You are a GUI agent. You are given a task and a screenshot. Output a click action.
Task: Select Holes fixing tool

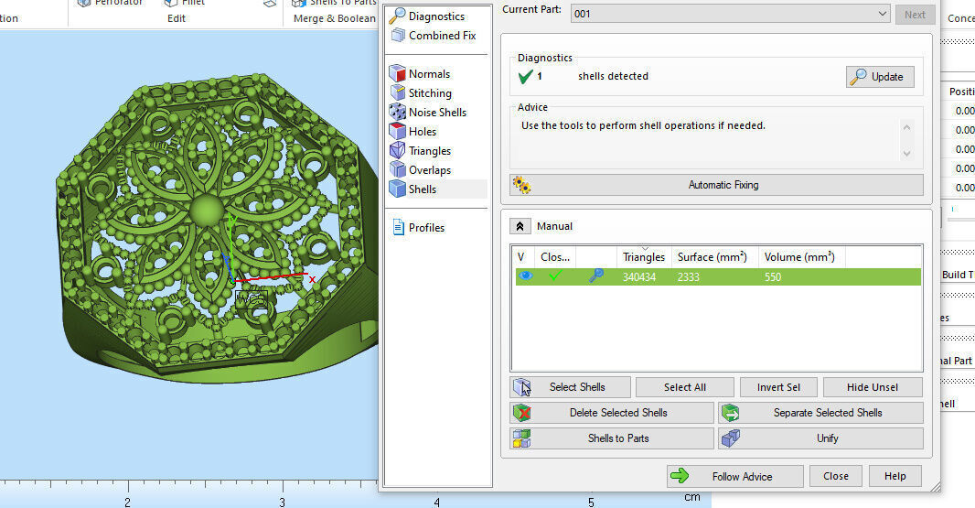click(413, 132)
